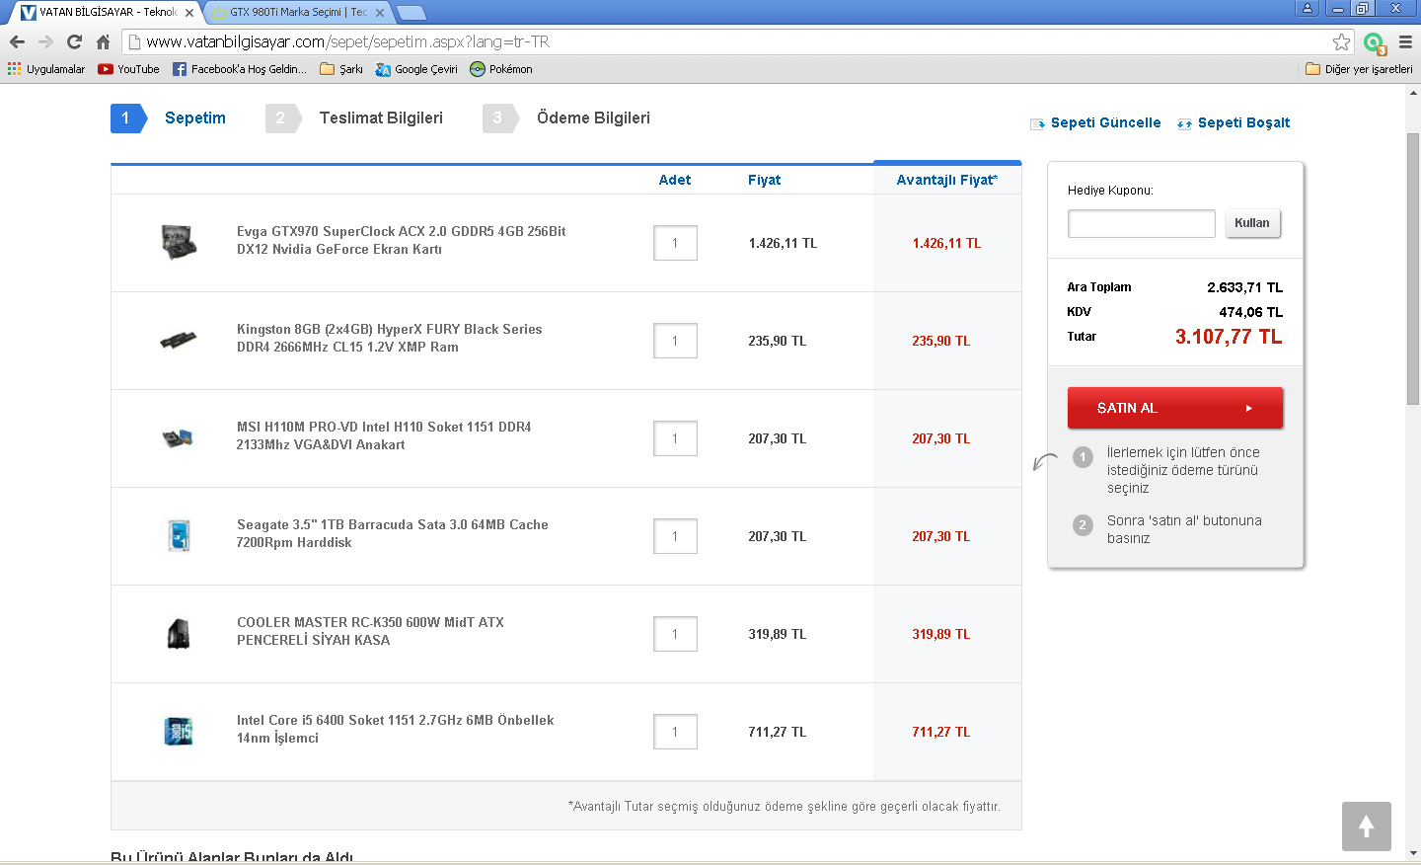
Task: Click the Chrome user profile button
Action: coord(1308,8)
